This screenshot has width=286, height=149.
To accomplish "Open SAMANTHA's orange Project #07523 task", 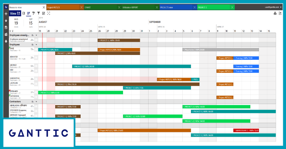I will click(174, 79).
